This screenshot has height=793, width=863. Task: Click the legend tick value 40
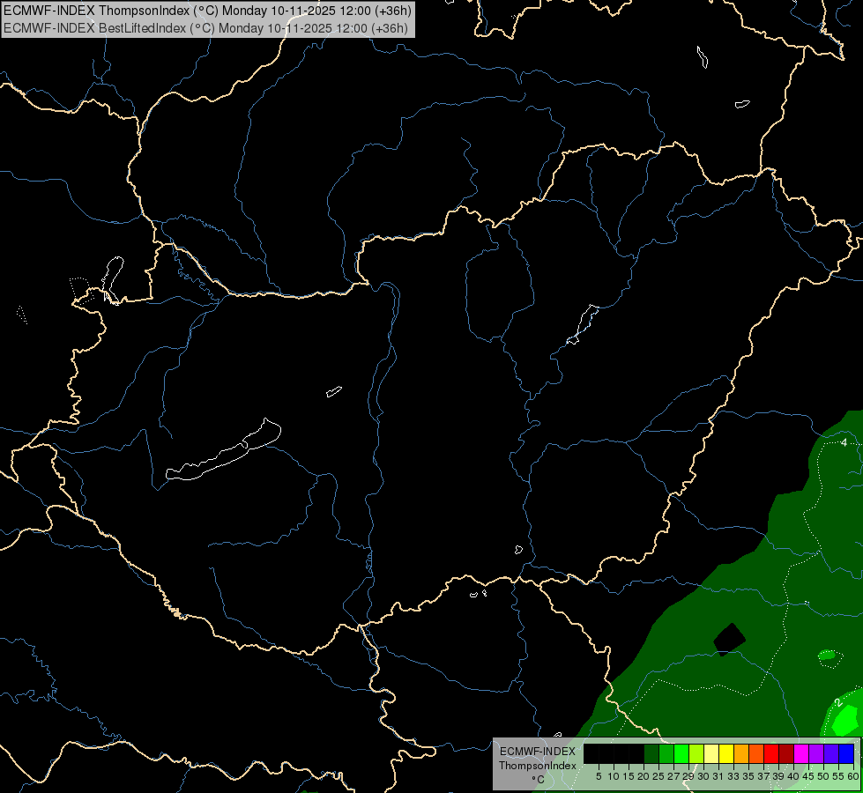tap(792, 776)
